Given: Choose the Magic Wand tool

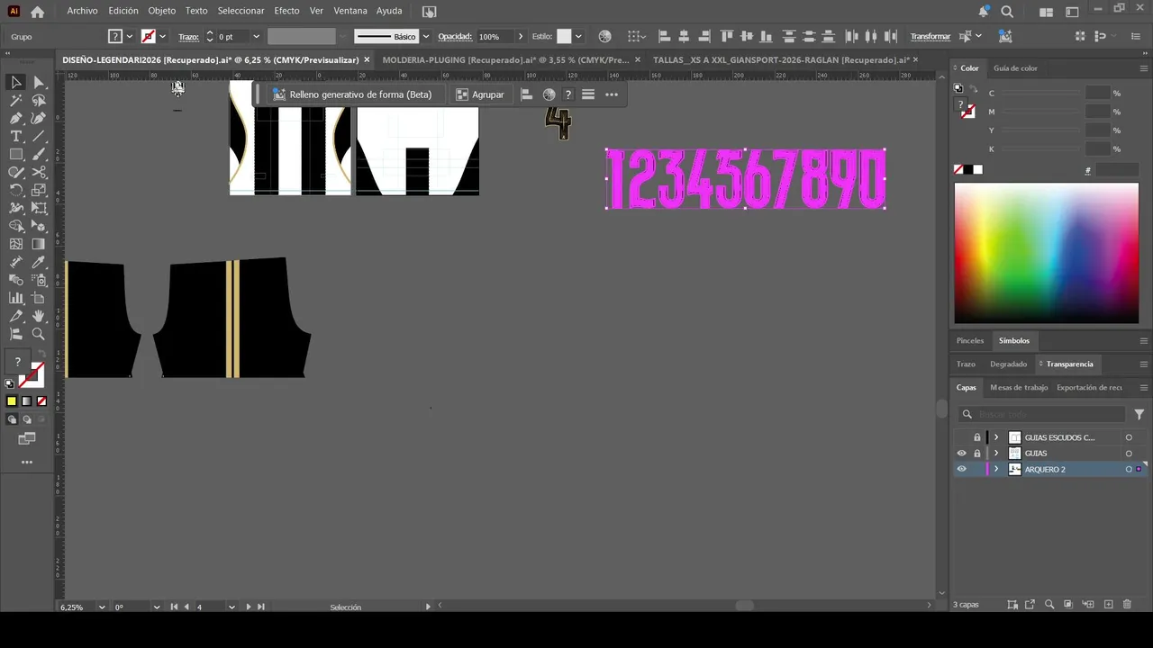Looking at the screenshot, I should (x=16, y=100).
